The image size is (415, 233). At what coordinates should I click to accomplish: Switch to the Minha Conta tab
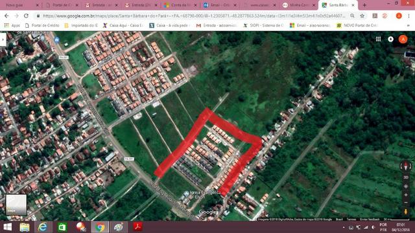coord(298,5)
